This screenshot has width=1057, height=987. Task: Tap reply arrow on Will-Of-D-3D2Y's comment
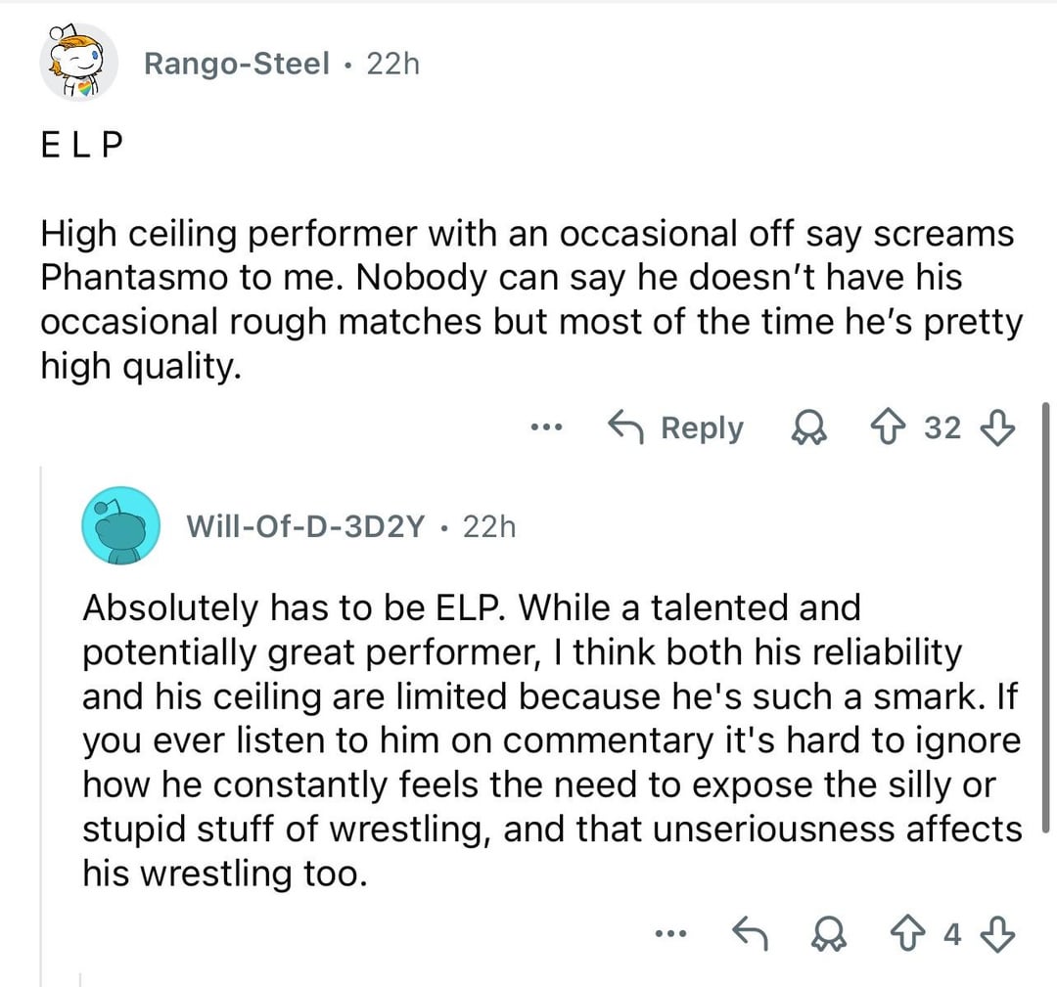coord(748,934)
